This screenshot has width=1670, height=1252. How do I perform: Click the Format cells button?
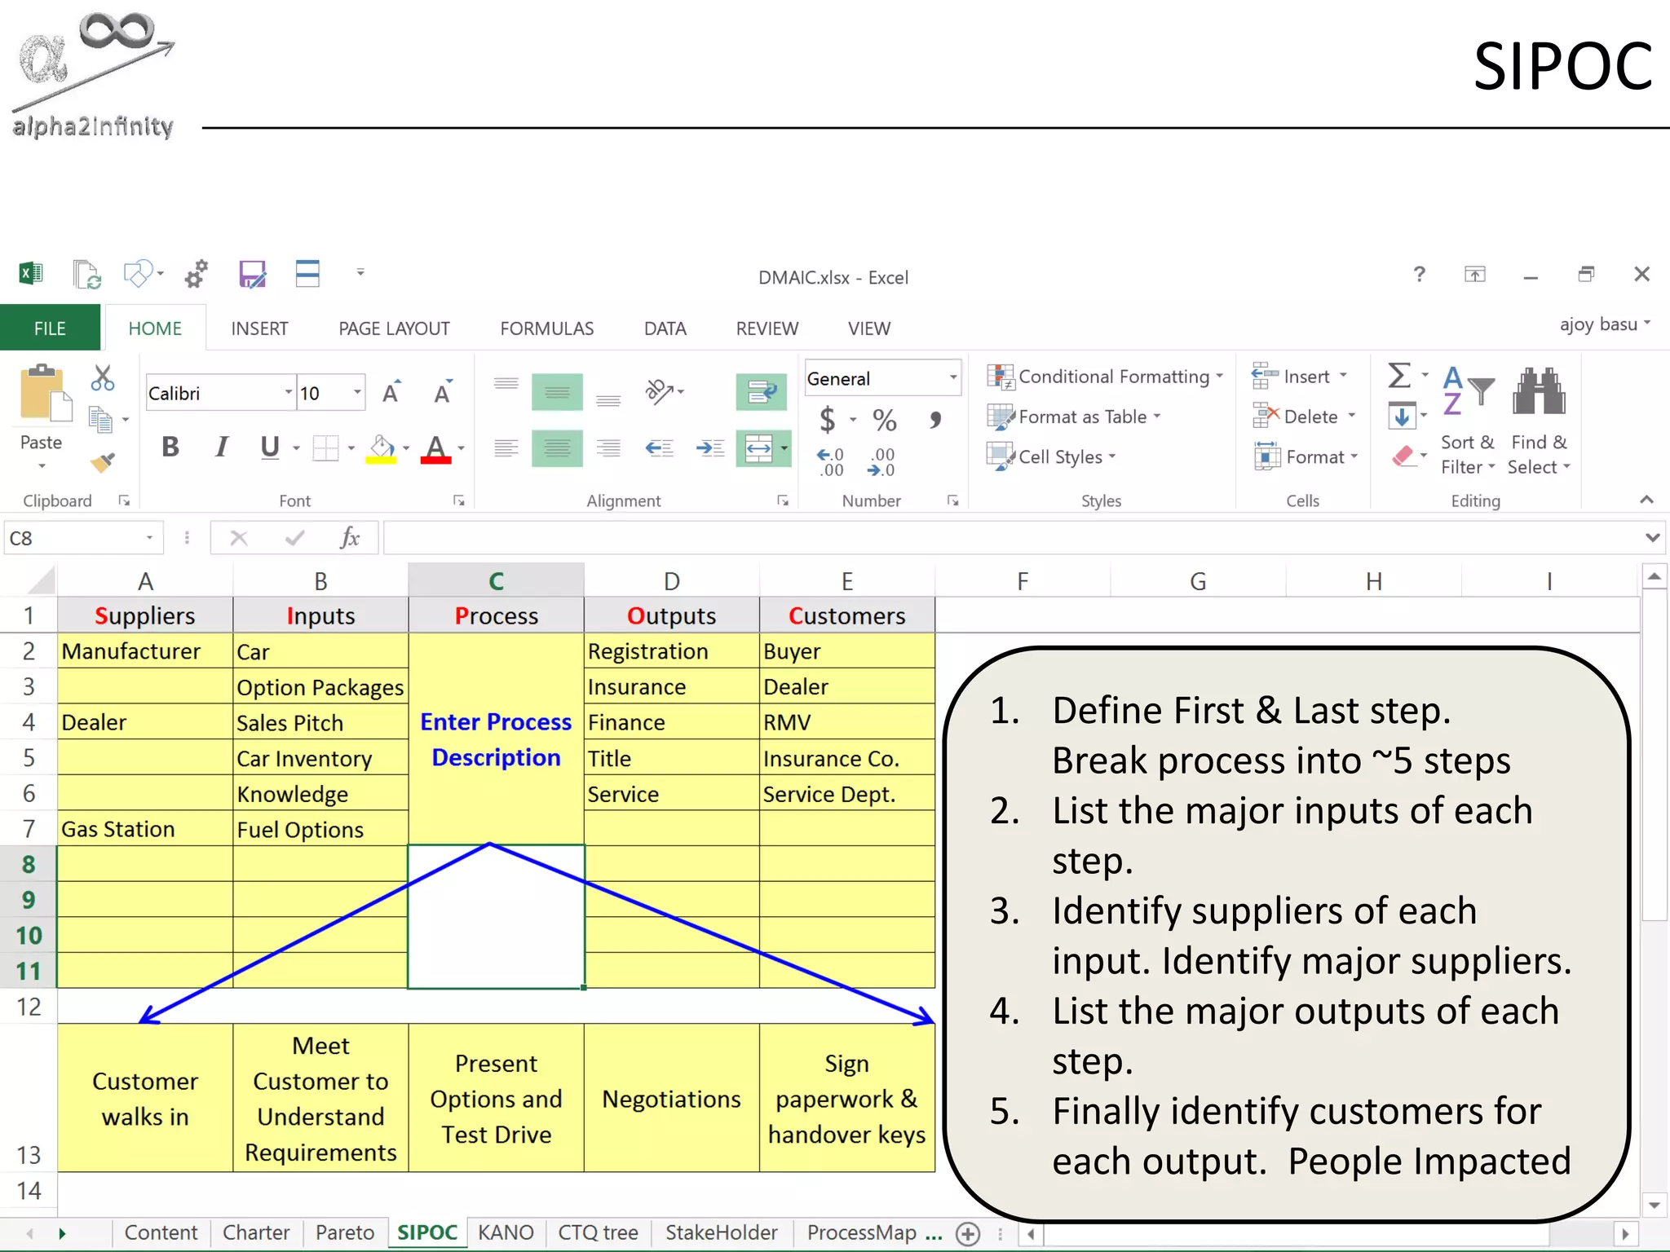pyautogui.click(x=1306, y=456)
